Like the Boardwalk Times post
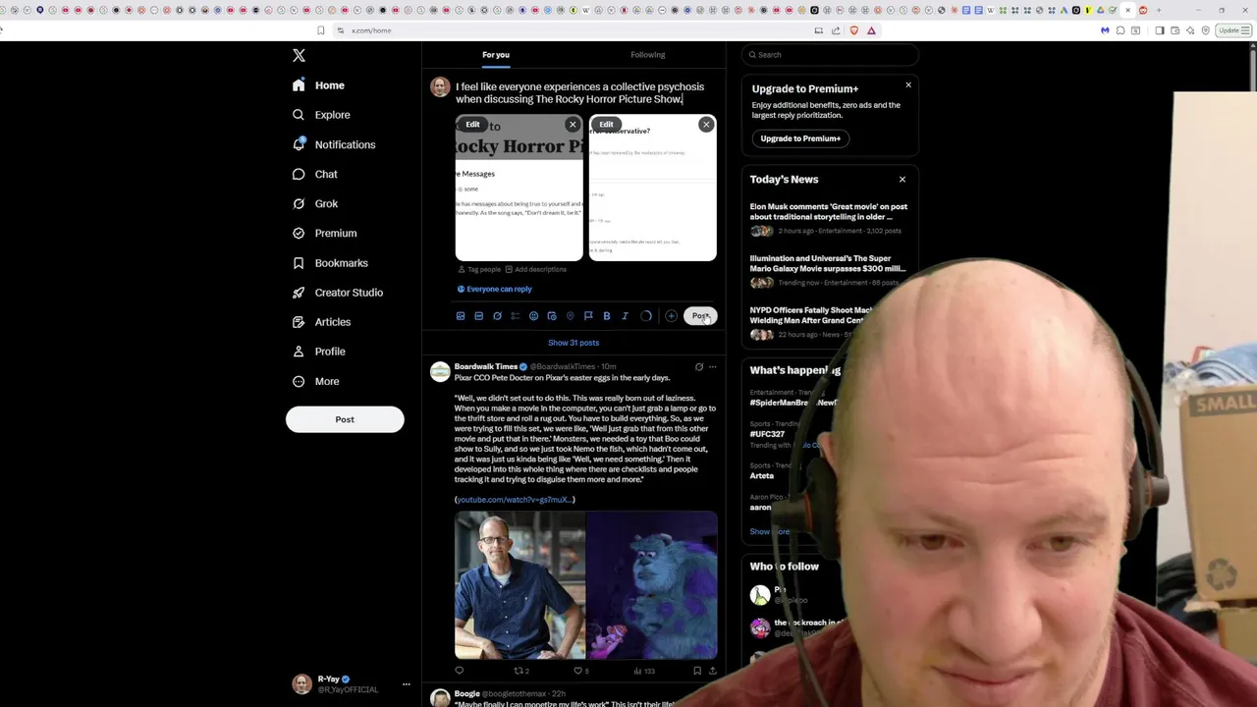This screenshot has width=1257, height=707. [580, 671]
